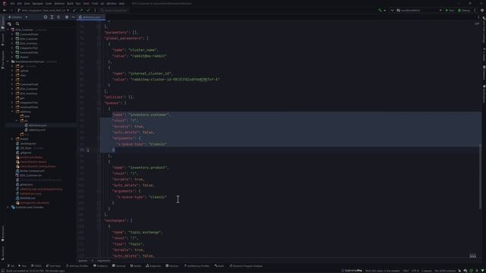486x273 pixels.
Task: Open the Services tool window
Action: pos(172,265)
